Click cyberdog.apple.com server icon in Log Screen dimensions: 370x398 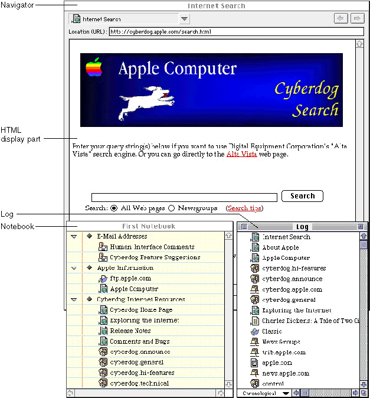(254, 289)
